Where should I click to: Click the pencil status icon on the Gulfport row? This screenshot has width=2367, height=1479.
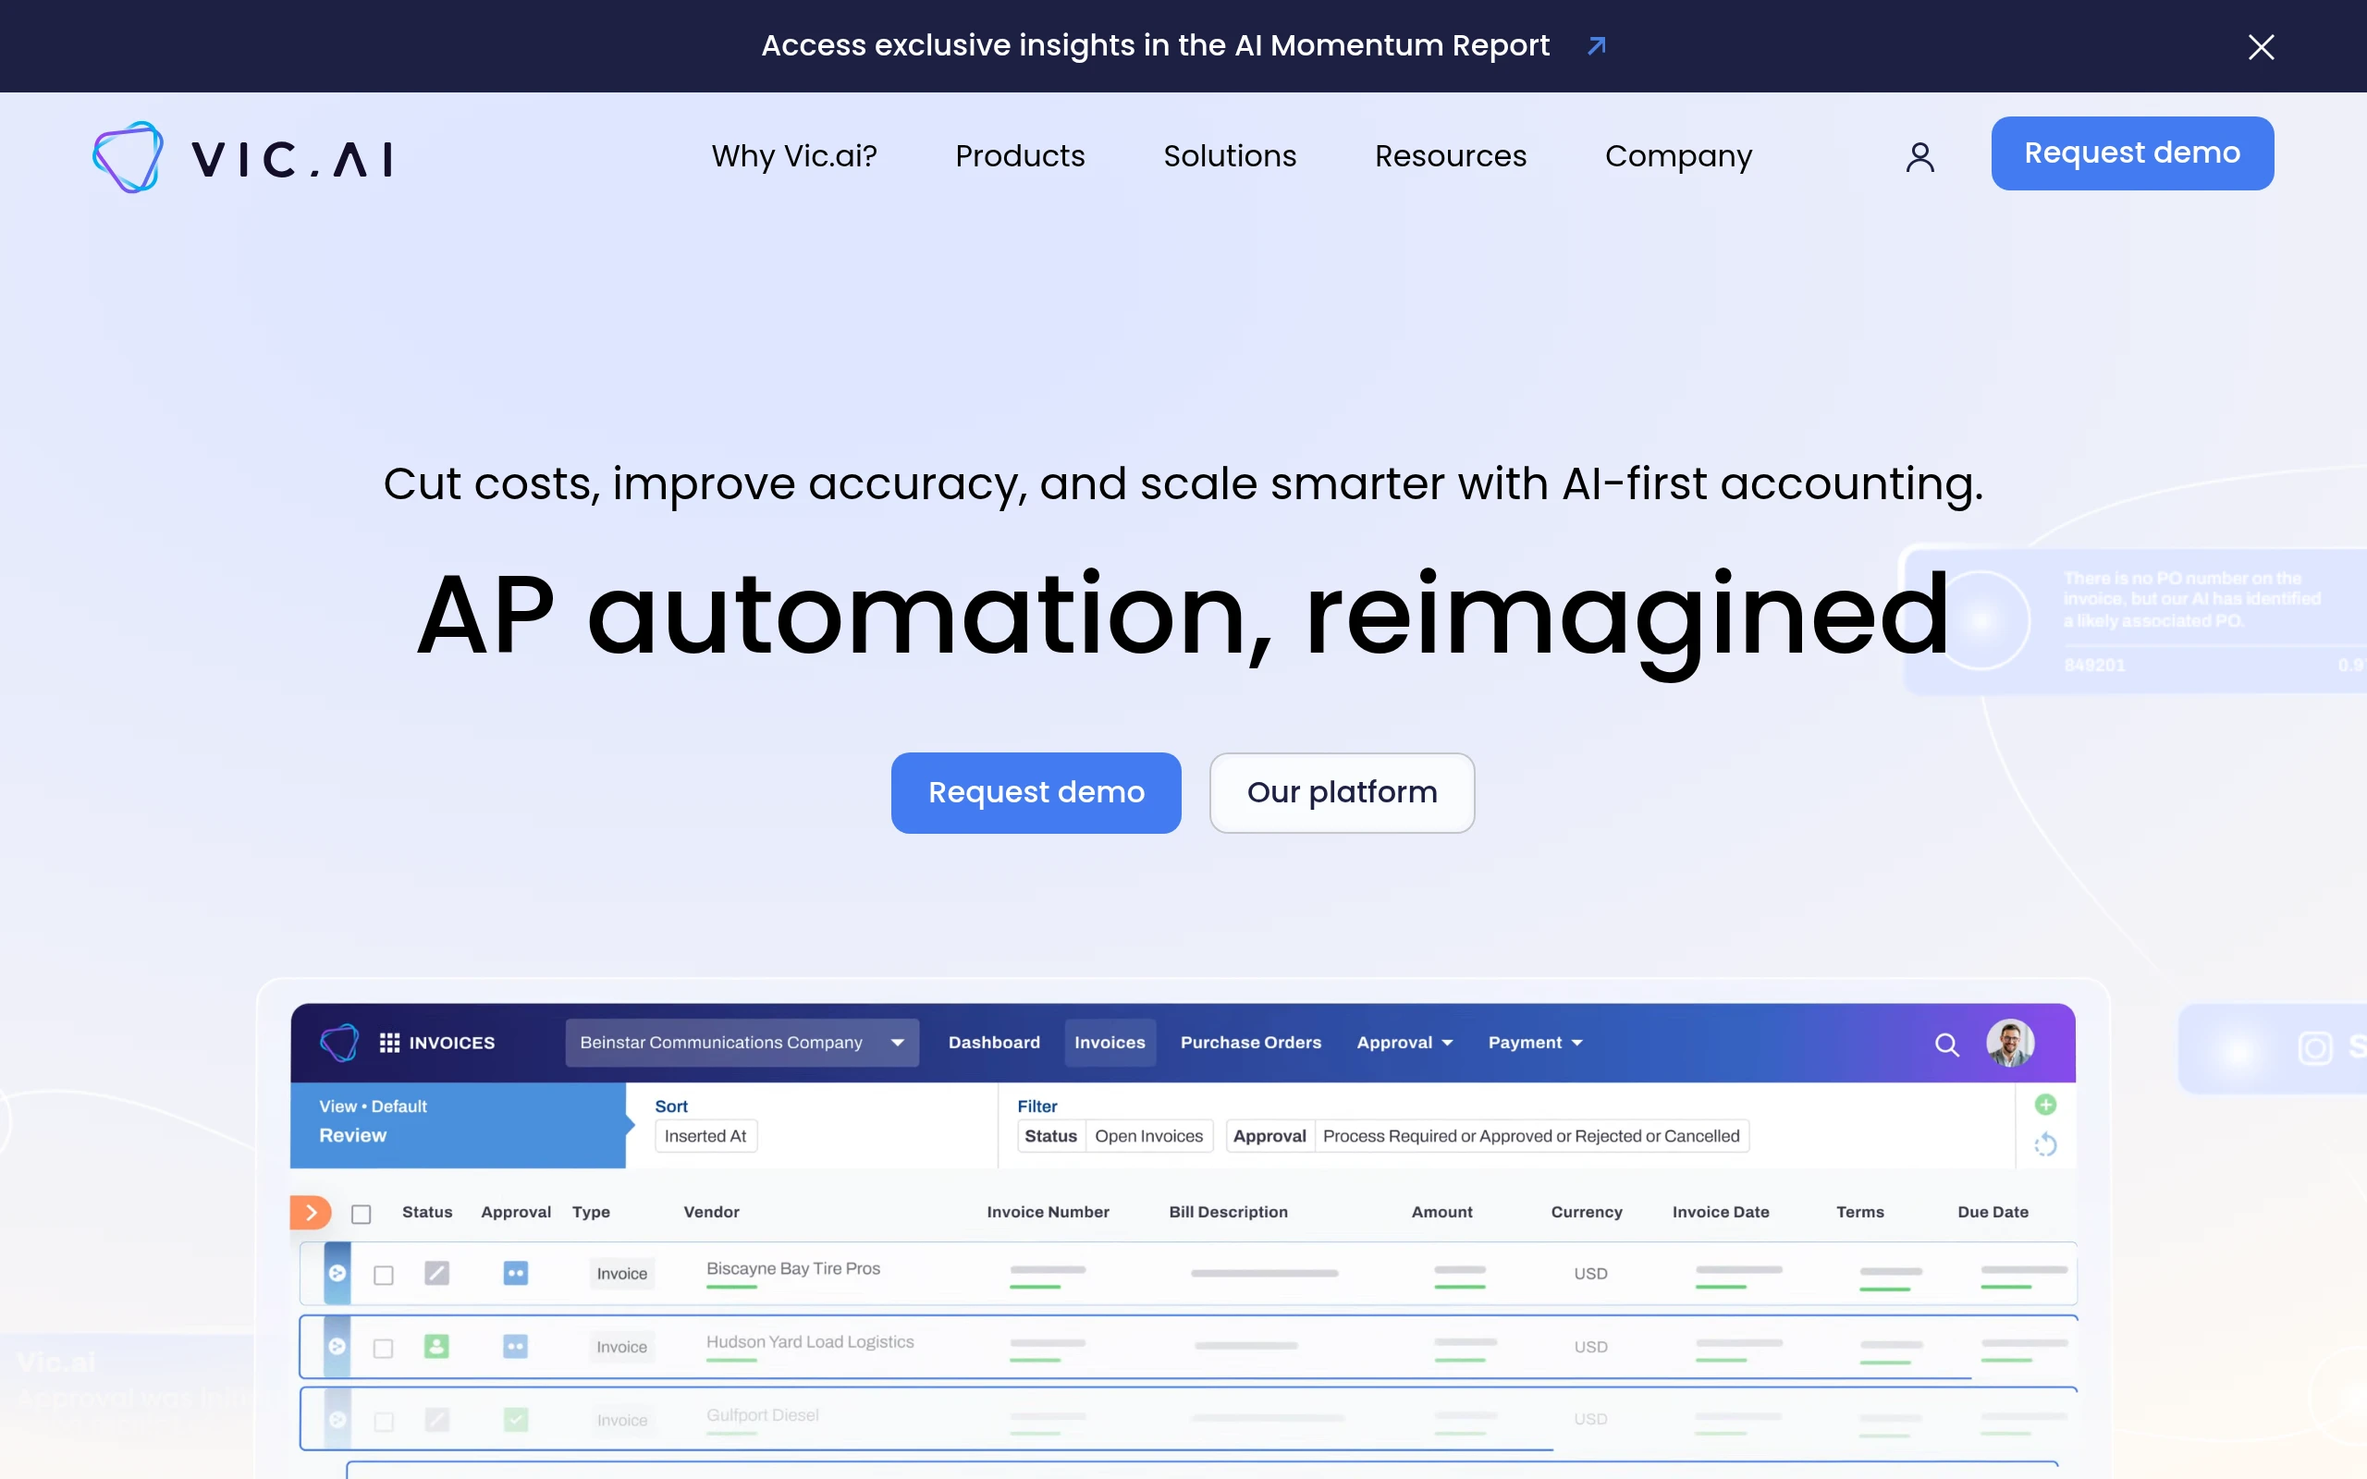click(x=436, y=1418)
